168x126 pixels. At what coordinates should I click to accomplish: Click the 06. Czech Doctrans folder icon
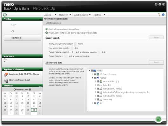coord(98,74)
